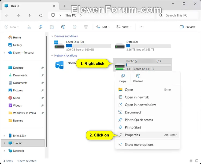
Task: Click the monitor icon in address bar
Action: click(53, 15)
